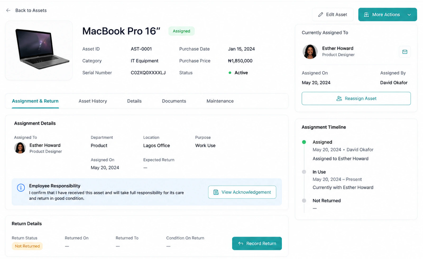Open the Details tab
The height and width of the screenshot is (259, 423).
pyautogui.click(x=134, y=101)
